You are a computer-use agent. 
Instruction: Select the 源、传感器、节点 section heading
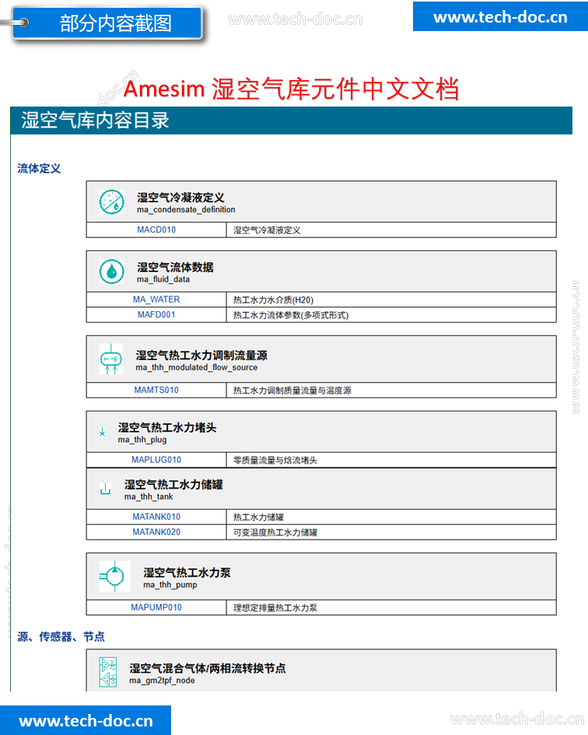click(x=61, y=636)
